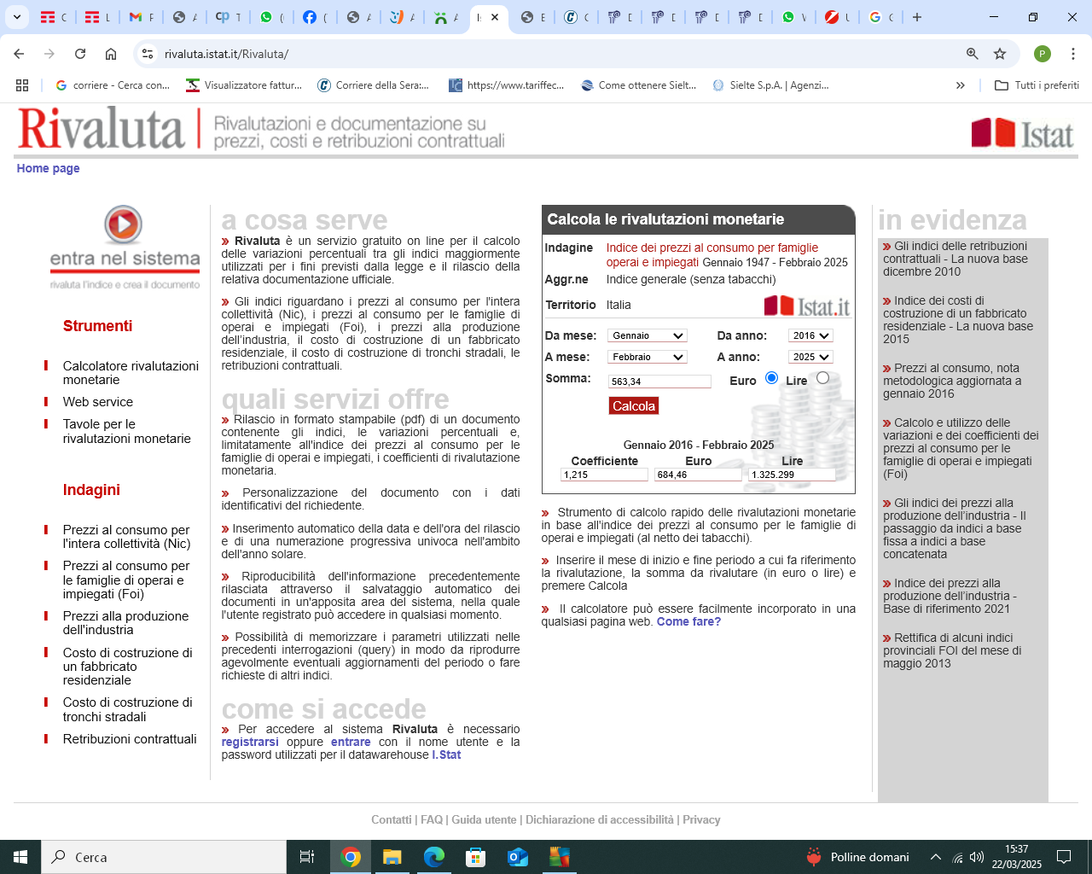
Task: Open the 'A anno' 2025 dropdown
Action: click(x=810, y=357)
